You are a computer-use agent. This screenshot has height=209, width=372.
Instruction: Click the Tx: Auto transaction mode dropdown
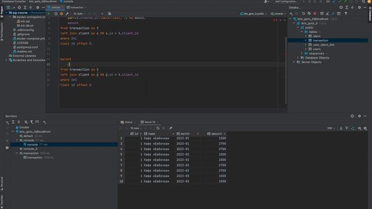tap(79, 14)
